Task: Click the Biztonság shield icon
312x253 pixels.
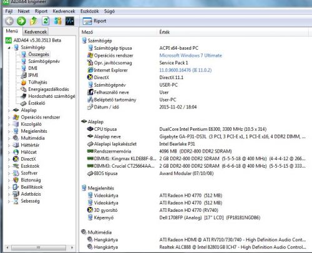Action: (x=16, y=180)
